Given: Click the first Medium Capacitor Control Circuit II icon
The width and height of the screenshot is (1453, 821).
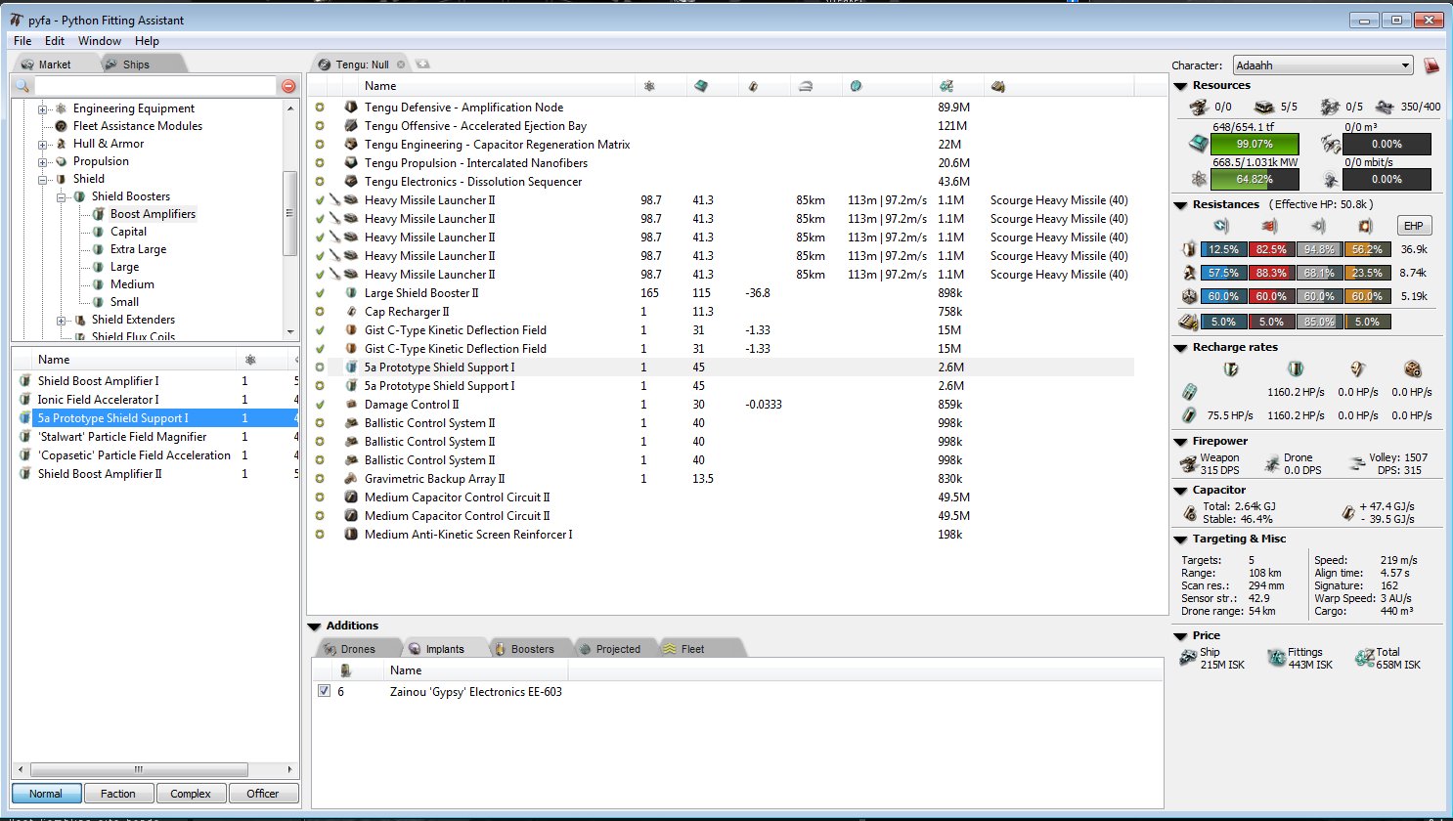Looking at the screenshot, I should tap(351, 497).
